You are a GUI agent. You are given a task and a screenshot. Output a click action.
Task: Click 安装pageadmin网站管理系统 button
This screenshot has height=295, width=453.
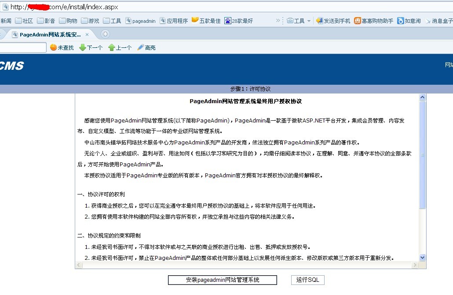tap(222, 280)
